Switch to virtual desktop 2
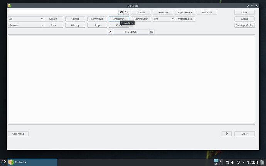 [x=221, y=161]
